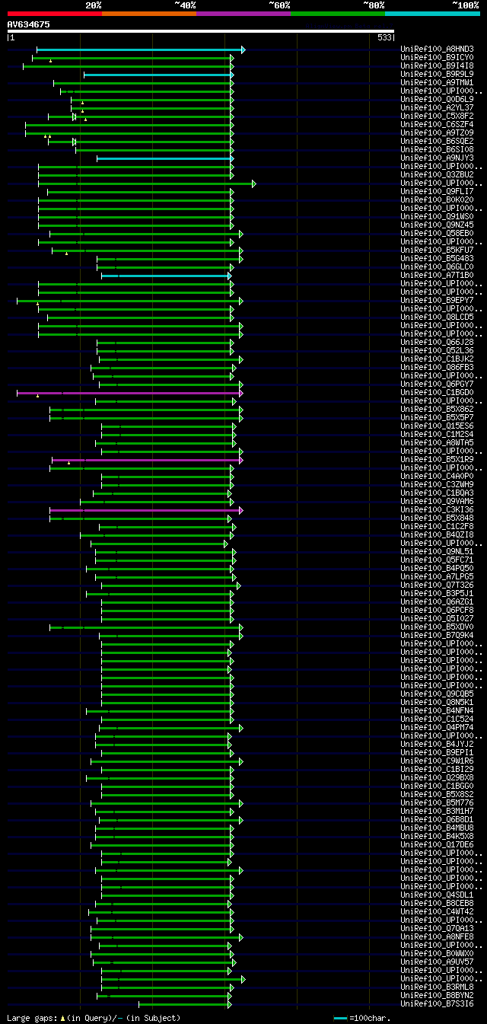The height and width of the screenshot is (1024, 487).
Task: Select the label UniRef100_C6SZF4
Action: 437,125
